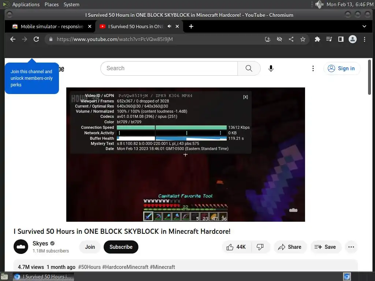The image size is (375, 281).
Task: Select the Chromium window in the taskbar
Action: click(x=43, y=277)
